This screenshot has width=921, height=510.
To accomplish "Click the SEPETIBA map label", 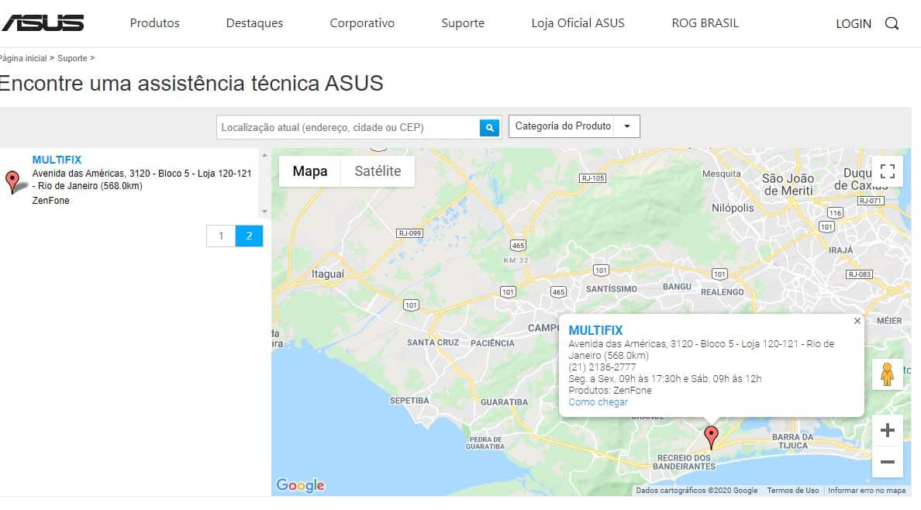I will pyautogui.click(x=409, y=401).
